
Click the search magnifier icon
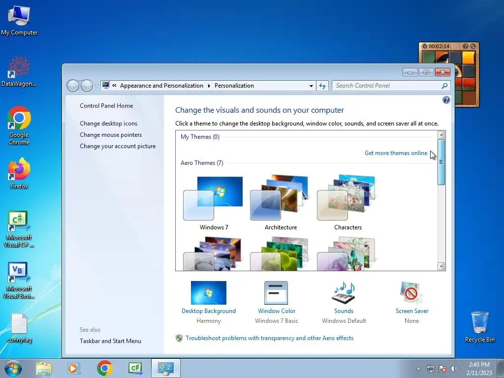coord(444,86)
